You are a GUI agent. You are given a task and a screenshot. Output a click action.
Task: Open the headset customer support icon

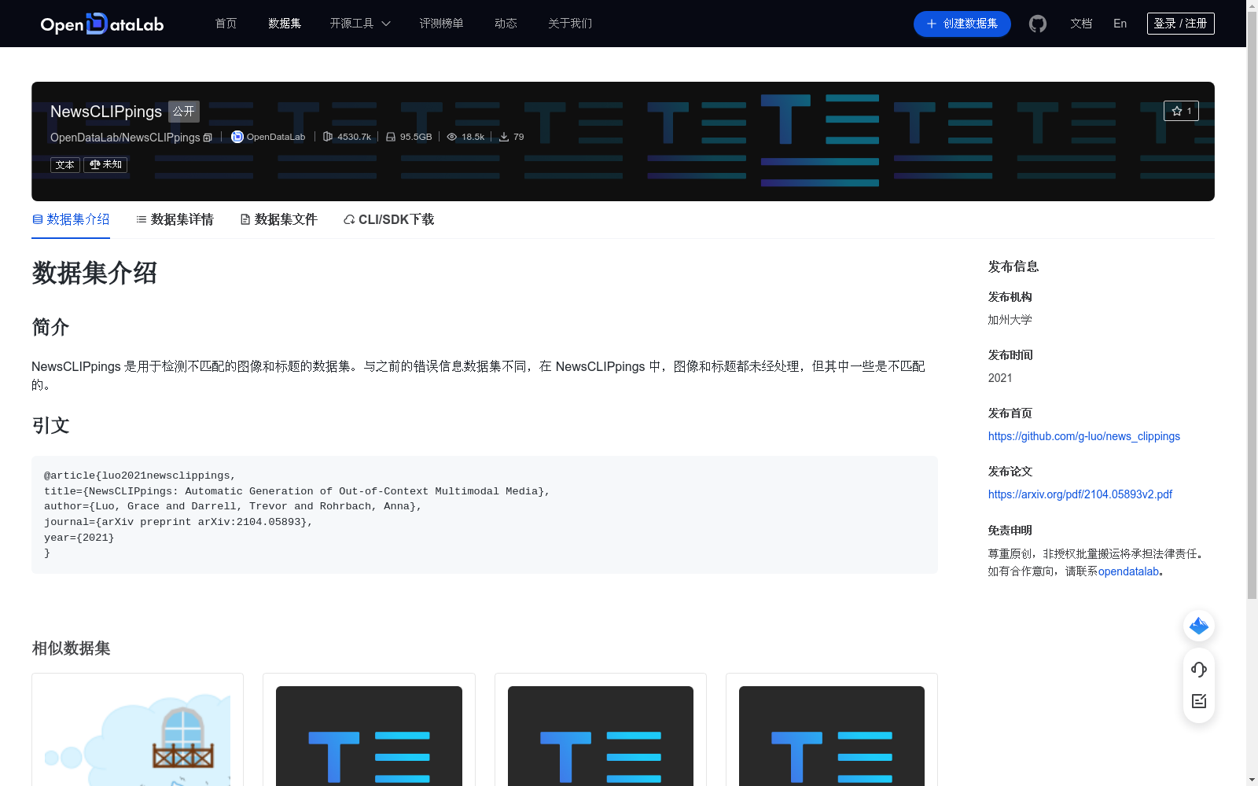coord(1199,669)
